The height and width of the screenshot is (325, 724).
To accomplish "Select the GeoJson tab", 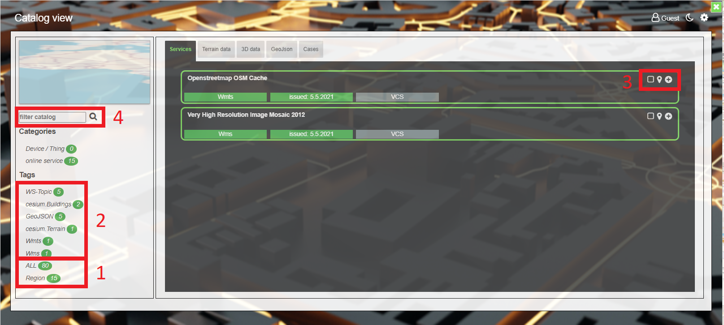I will (282, 49).
